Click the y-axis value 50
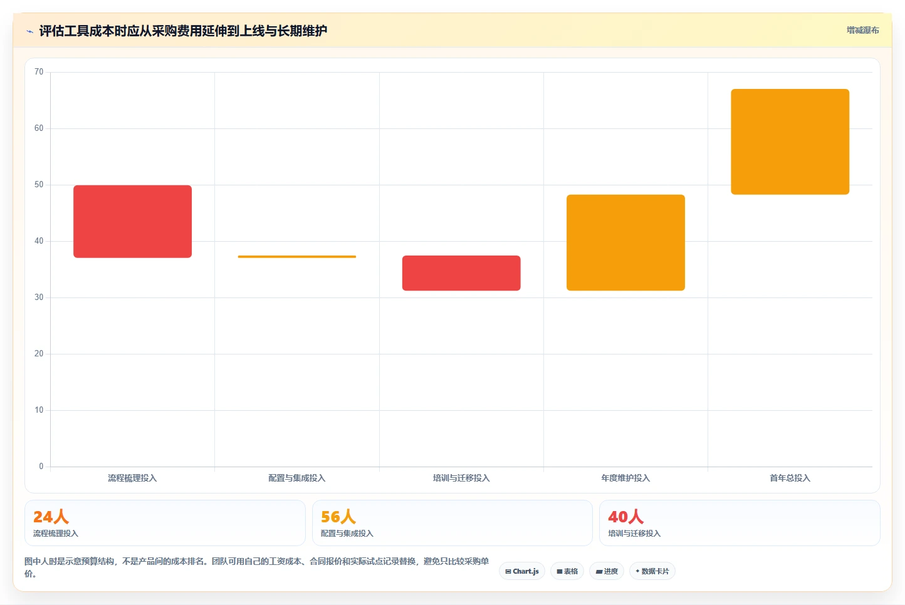Viewport: 905px width, 605px height. 39,185
